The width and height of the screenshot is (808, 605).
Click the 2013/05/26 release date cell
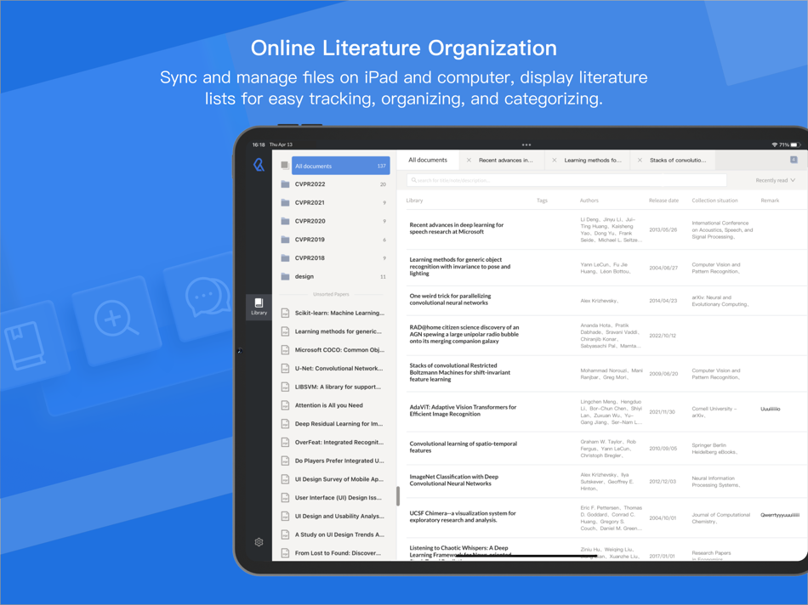point(663,229)
